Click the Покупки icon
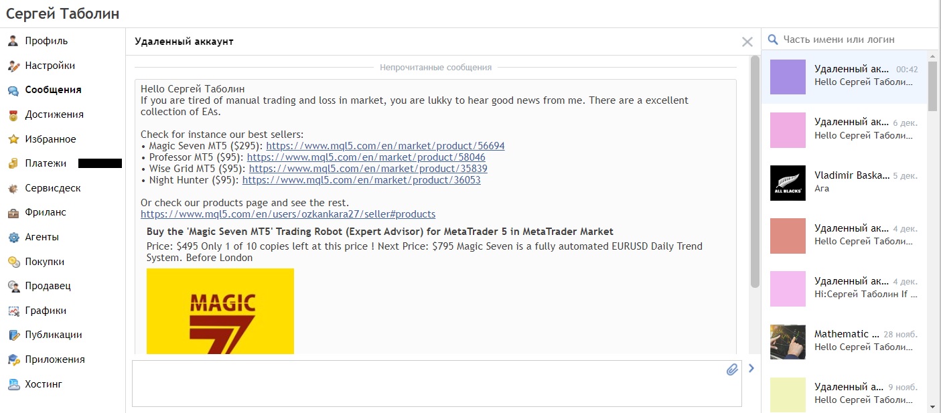The image size is (941, 413). (13, 262)
